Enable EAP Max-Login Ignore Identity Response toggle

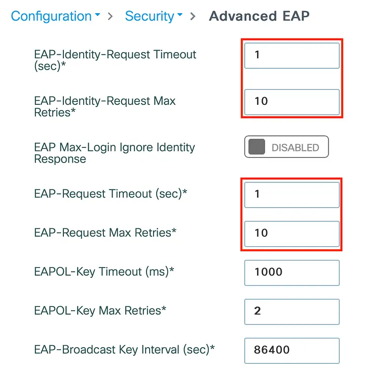pos(286,147)
